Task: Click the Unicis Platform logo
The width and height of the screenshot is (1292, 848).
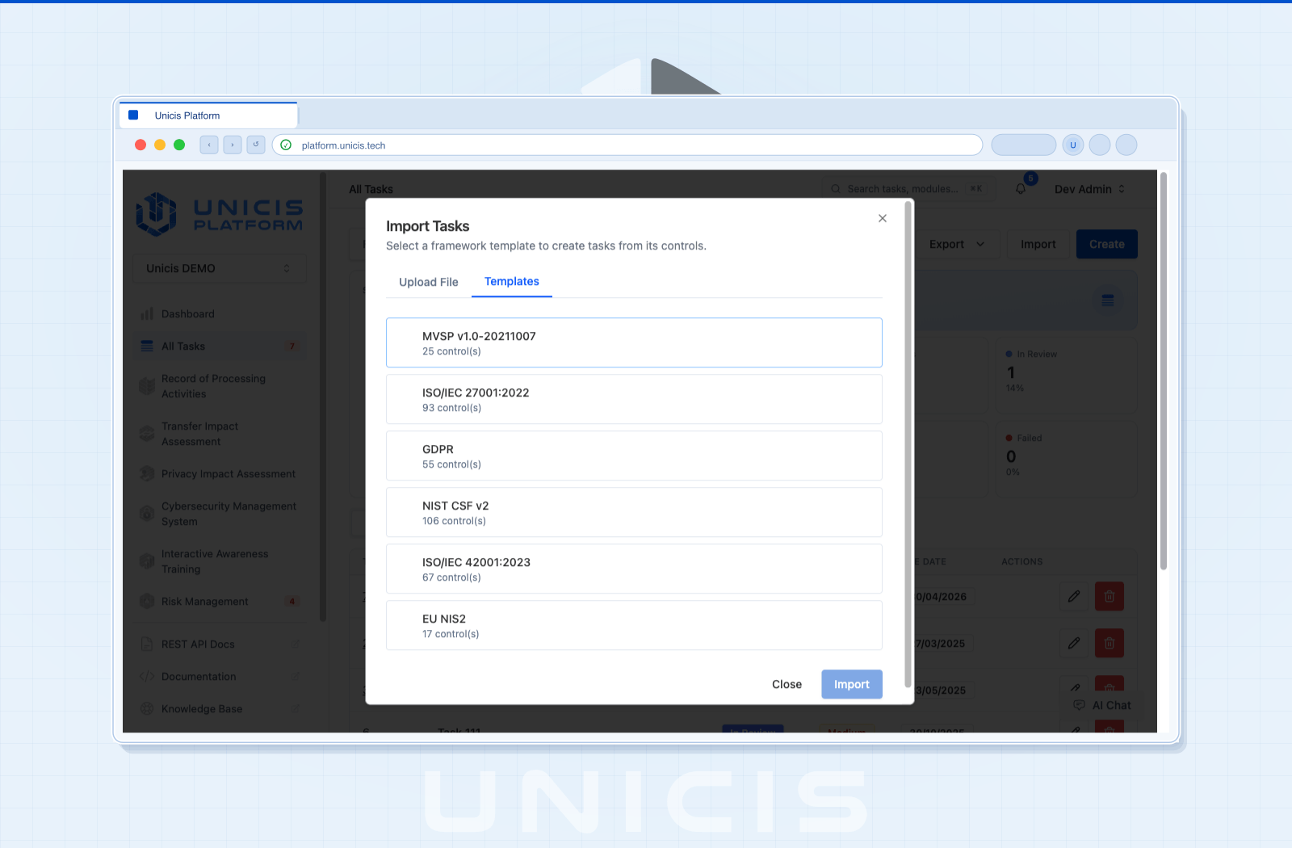Action: (219, 214)
